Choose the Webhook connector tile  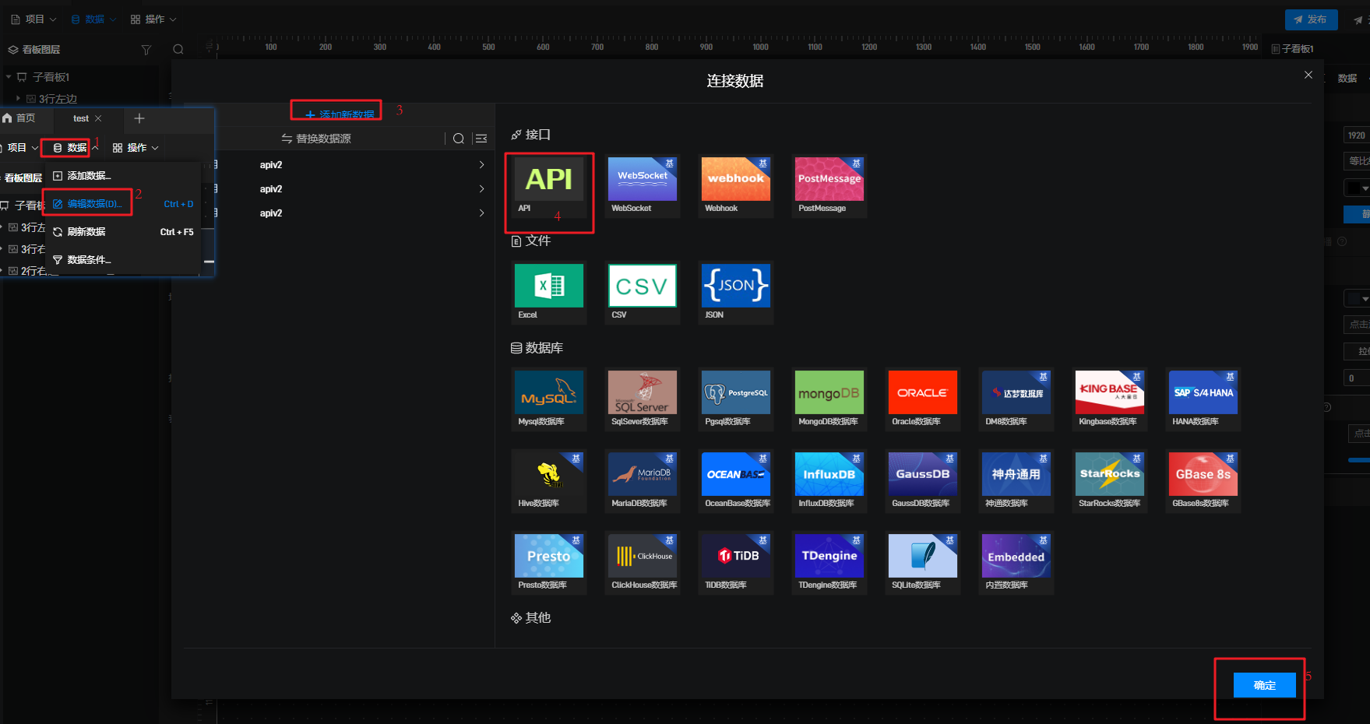[736, 186]
